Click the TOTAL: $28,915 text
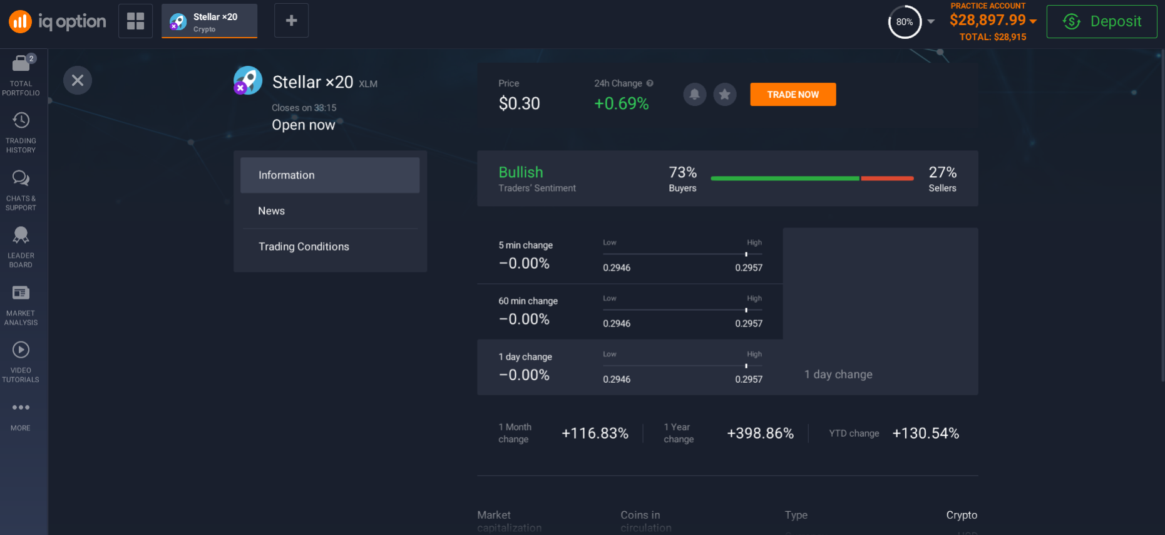Screen dimensions: 1165x535 993,37
